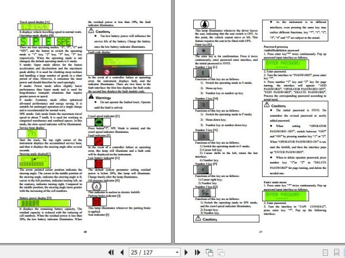The width and height of the screenshot is (345, 258).
Task: Click the red wrench fault indicator icon
Action: pos(99,141)
